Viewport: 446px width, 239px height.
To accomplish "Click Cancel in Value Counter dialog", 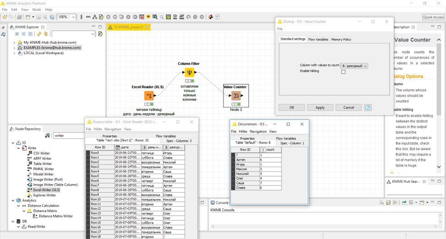I will coord(348,108).
